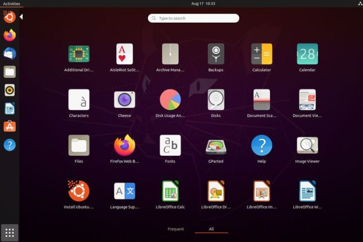Launch Rhythmbox from the dock

(10, 90)
